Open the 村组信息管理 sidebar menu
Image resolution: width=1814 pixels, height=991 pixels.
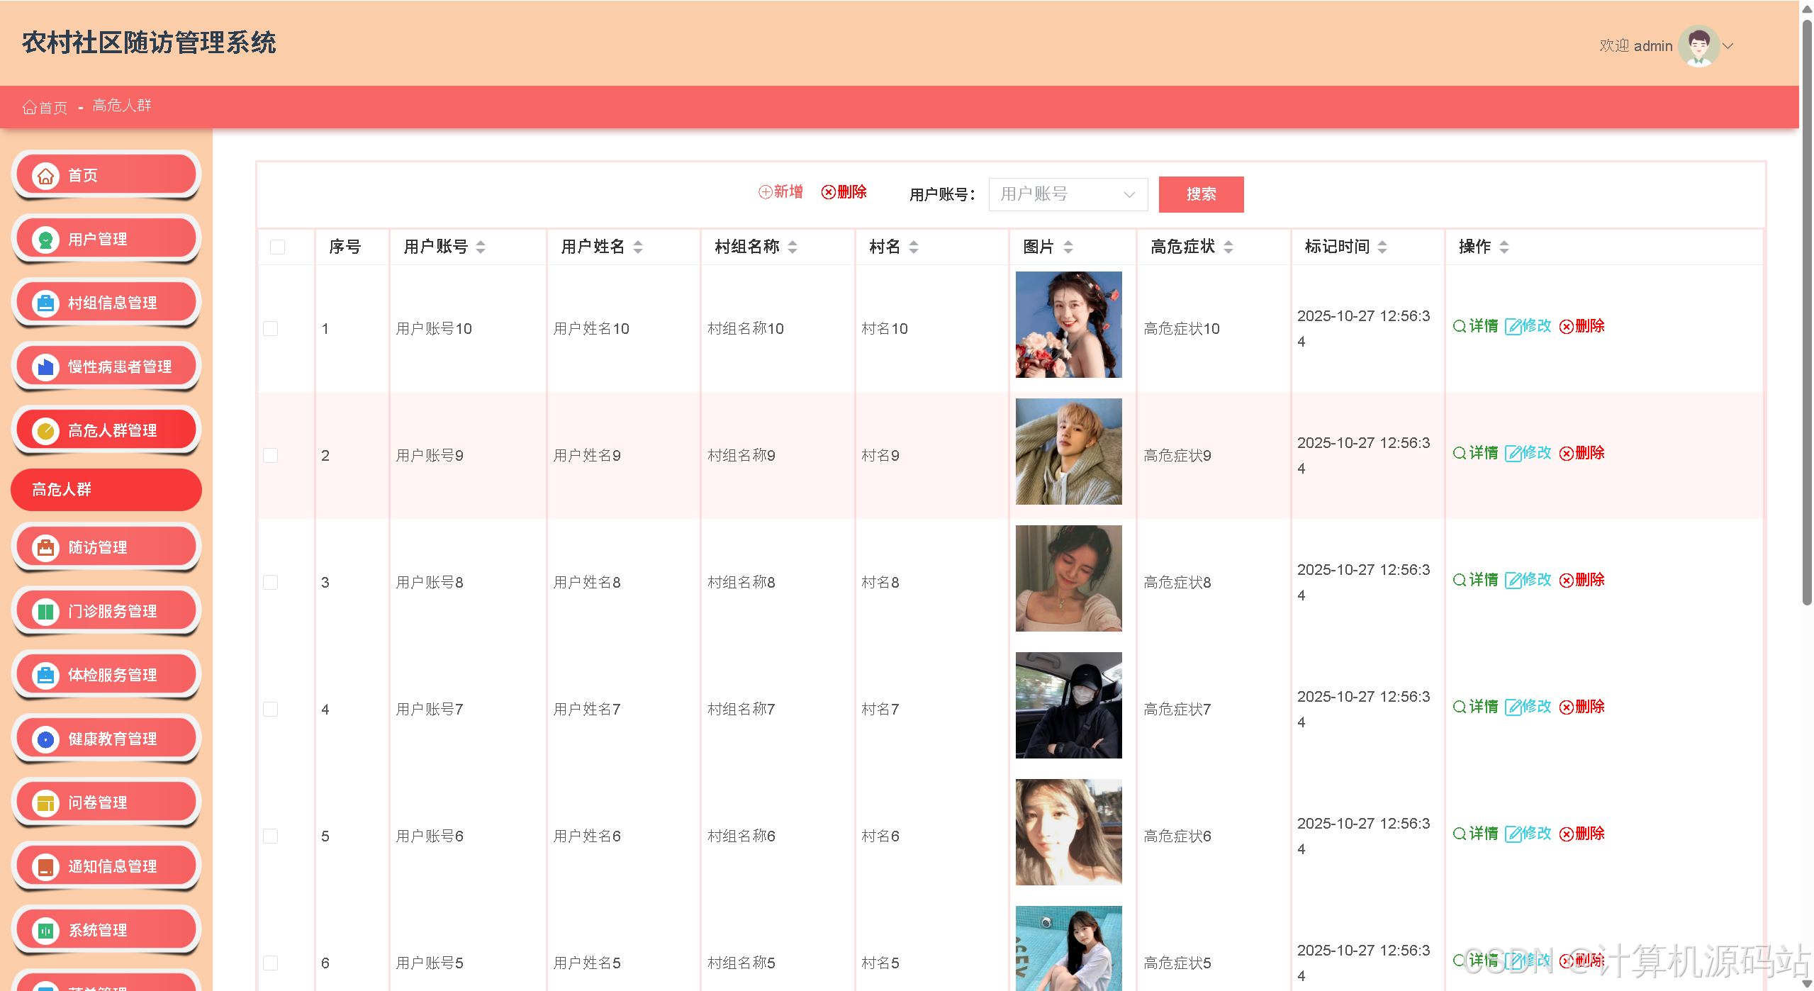click(x=106, y=303)
